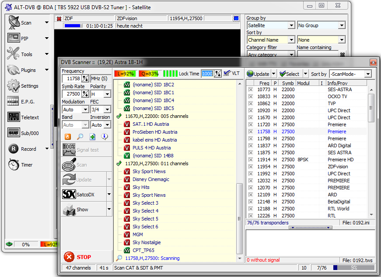Click the Sub/000 subtitle icon
This screenshot has height=277, width=381.
pos(14,133)
